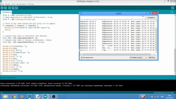This screenshot has height=99, width=176.
Task: Open the Скетч menu
Action: (13, 4)
